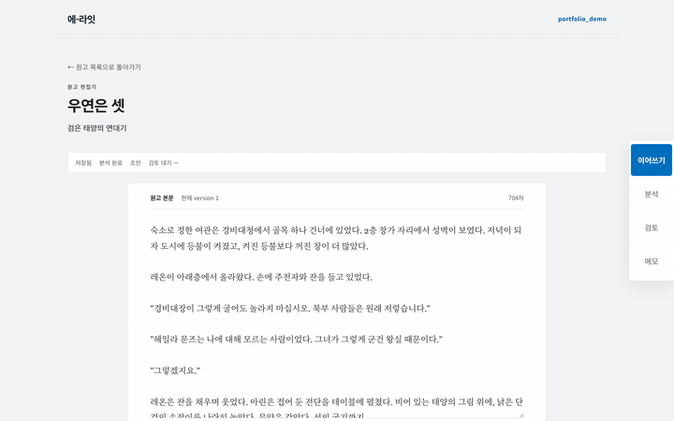
Task: Click the paragraph starting 레온이 아래층에서
Action: pos(261,277)
